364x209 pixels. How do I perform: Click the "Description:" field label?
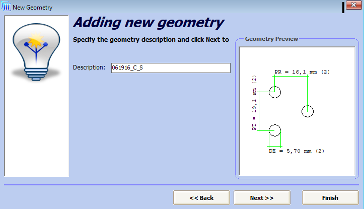[x=89, y=67]
